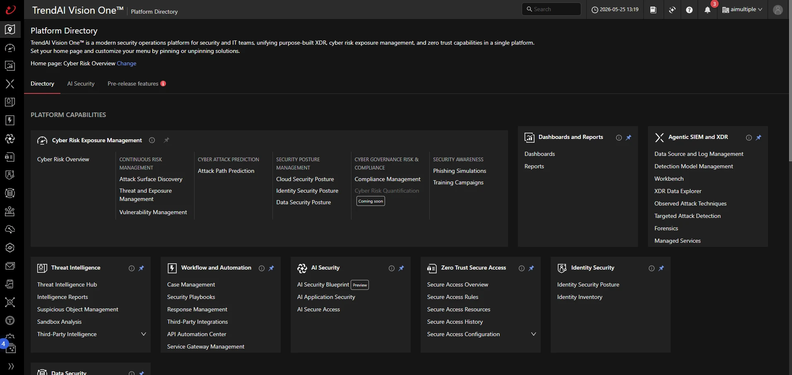Click the info icon on Agentic SIEM and XDR

pos(749,138)
